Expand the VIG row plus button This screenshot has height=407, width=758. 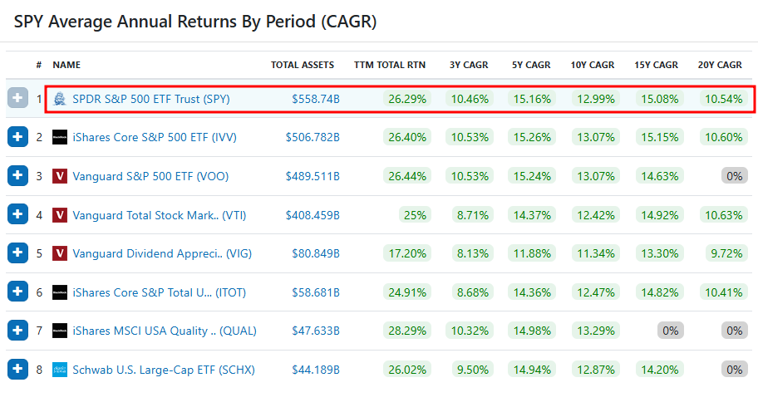pyautogui.click(x=17, y=253)
